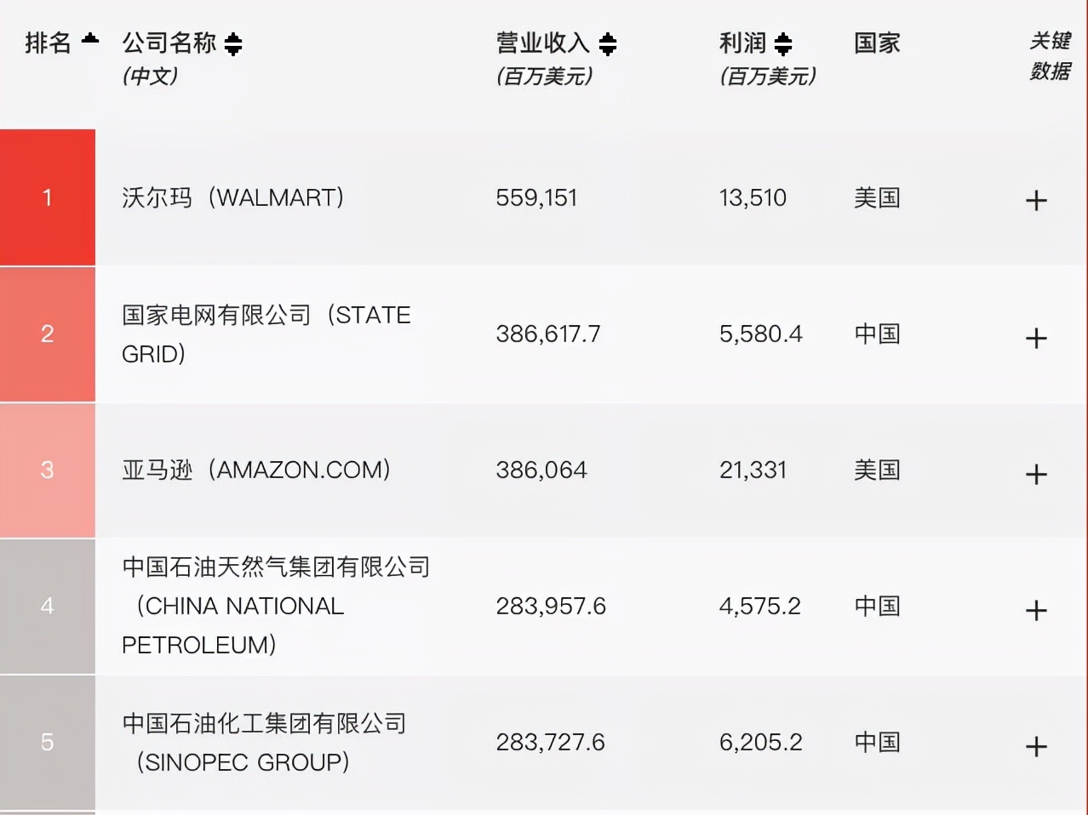The width and height of the screenshot is (1088, 815).
Task: Open the 沃尔玛 (WALMART) company entry
Action: point(234,197)
